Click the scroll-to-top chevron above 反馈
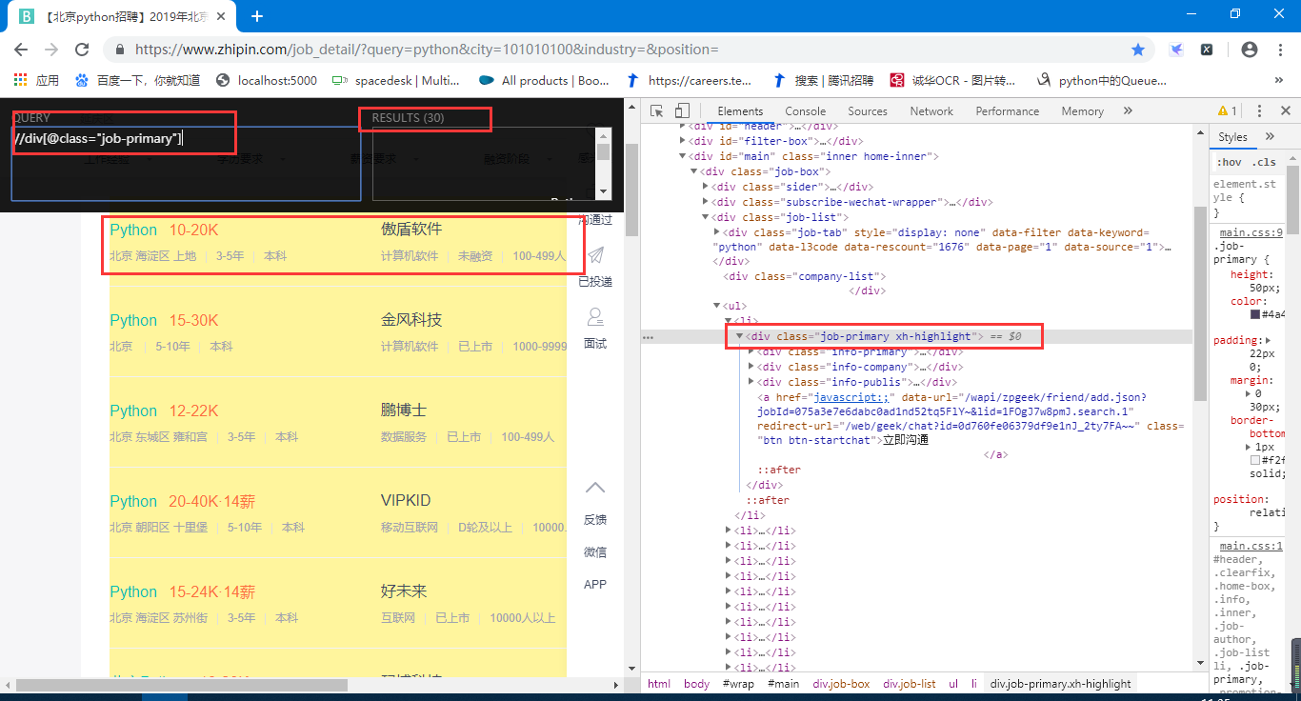Image resolution: width=1301 pixels, height=701 pixels. tap(594, 487)
